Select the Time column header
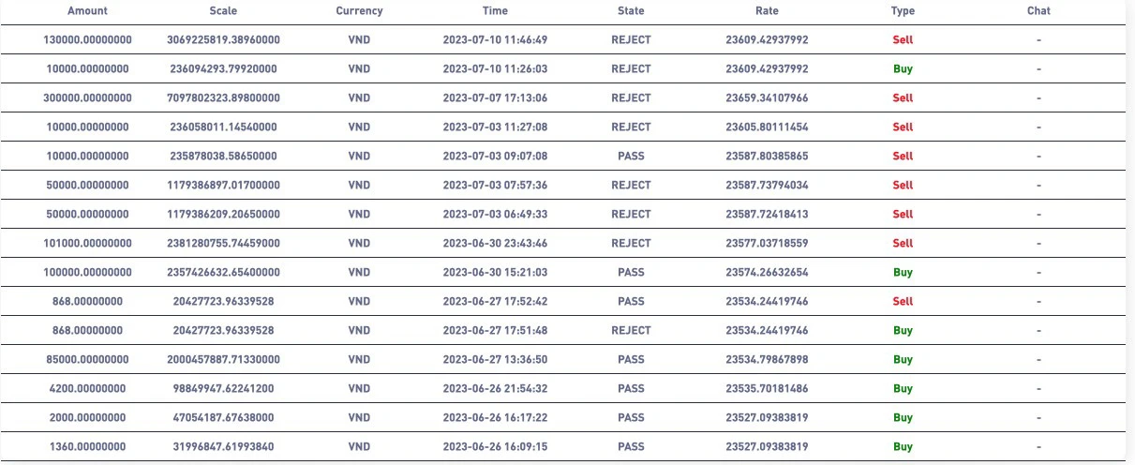 point(495,11)
